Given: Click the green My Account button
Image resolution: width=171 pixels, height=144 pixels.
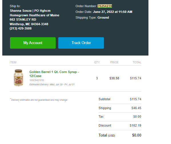Looking at the screenshot, I should pos(33,43).
